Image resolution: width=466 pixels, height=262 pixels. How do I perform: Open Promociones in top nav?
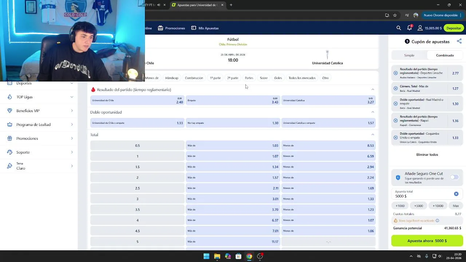[x=171, y=28]
